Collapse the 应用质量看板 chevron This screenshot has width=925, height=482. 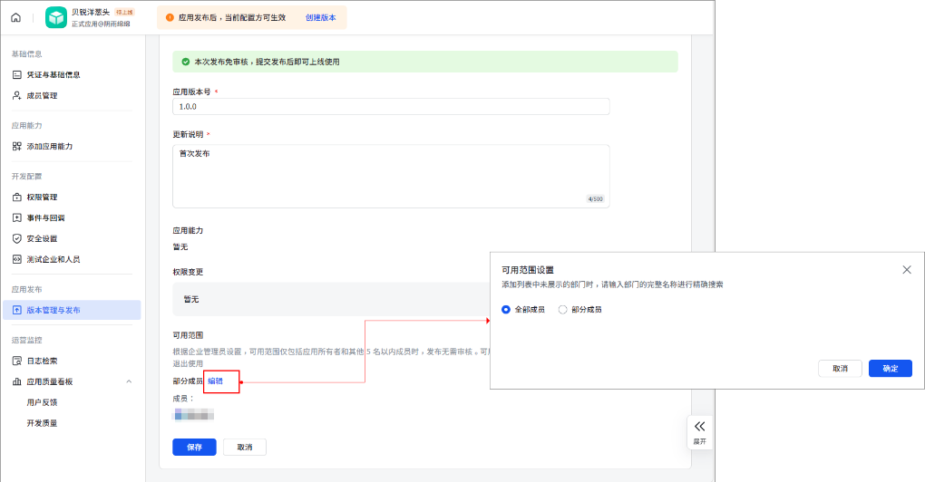coord(129,381)
